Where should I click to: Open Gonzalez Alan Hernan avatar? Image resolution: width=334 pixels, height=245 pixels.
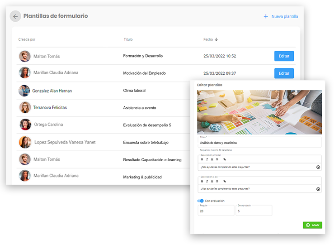pyautogui.click(x=24, y=91)
